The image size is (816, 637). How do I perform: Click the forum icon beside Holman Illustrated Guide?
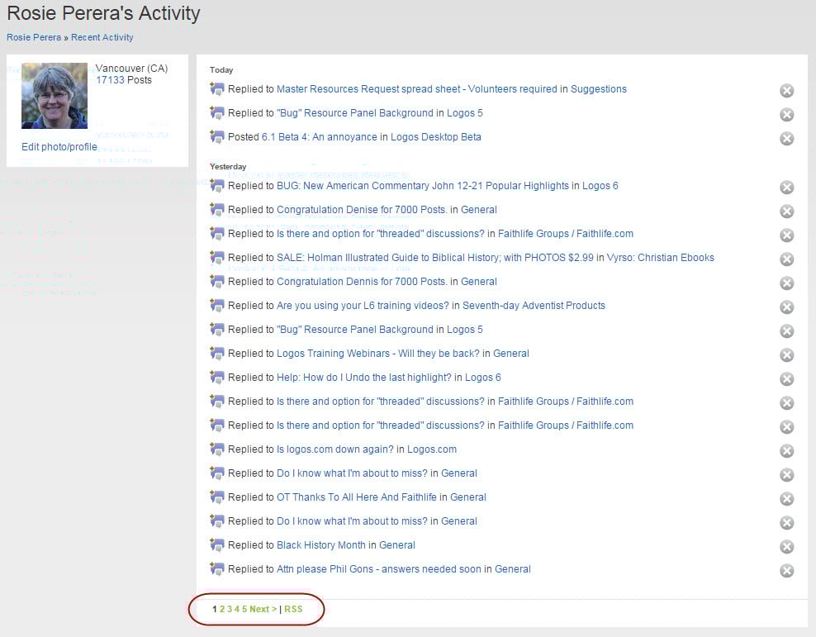pos(217,258)
